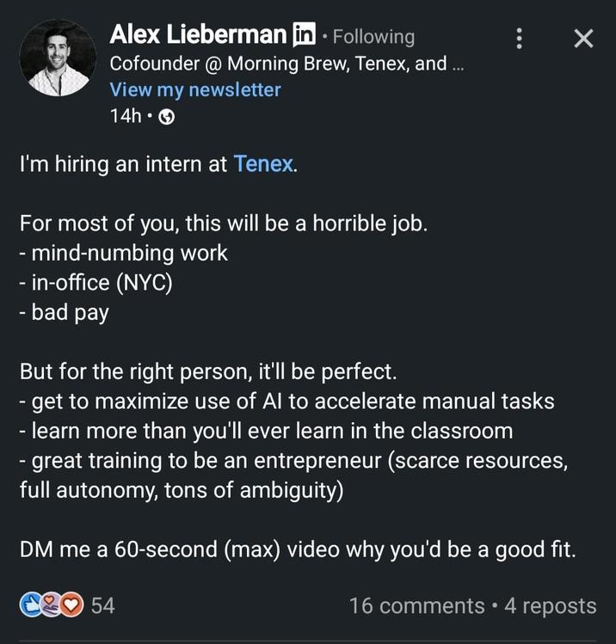View the 4 reposts list

click(550, 605)
